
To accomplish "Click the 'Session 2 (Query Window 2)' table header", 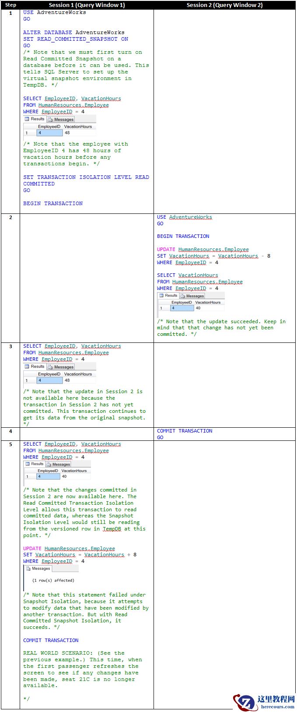I will click(224, 5).
